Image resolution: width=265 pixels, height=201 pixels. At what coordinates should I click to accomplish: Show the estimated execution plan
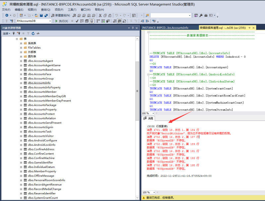coord(82,21)
